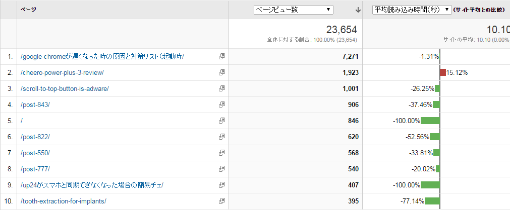
Task: Open the /cheero-power-plus-3-review/ page link
Action: tap(62, 73)
